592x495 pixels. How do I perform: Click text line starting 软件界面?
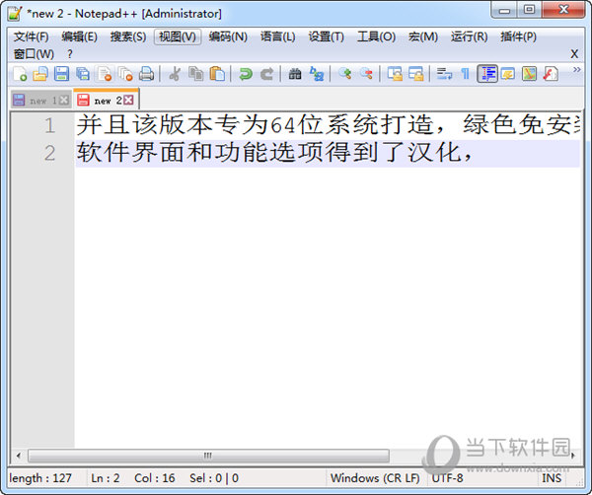click(274, 153)
